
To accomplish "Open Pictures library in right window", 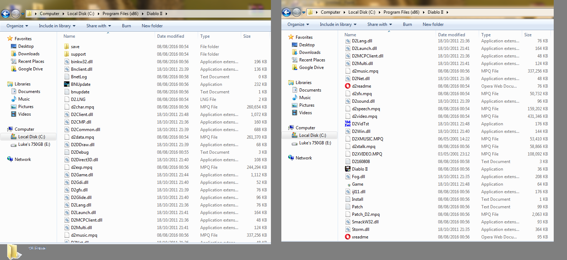I will click(307, 105).
